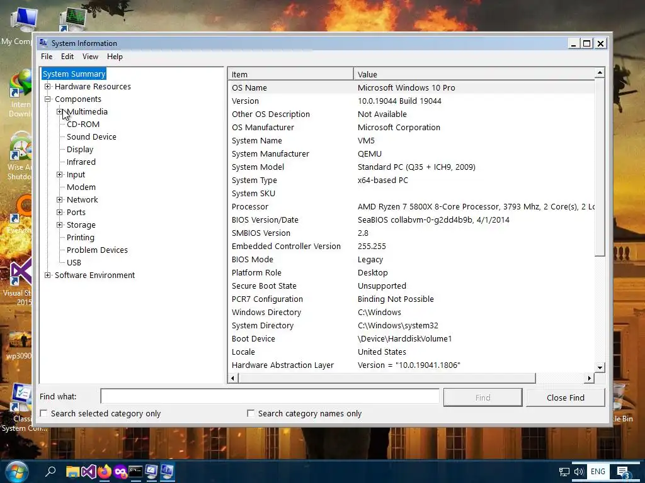Image resolution: width=645 pixels, height=483 pixels.
Task: Open the purple mask icon on the taskbar
Action: pos(120,472)
